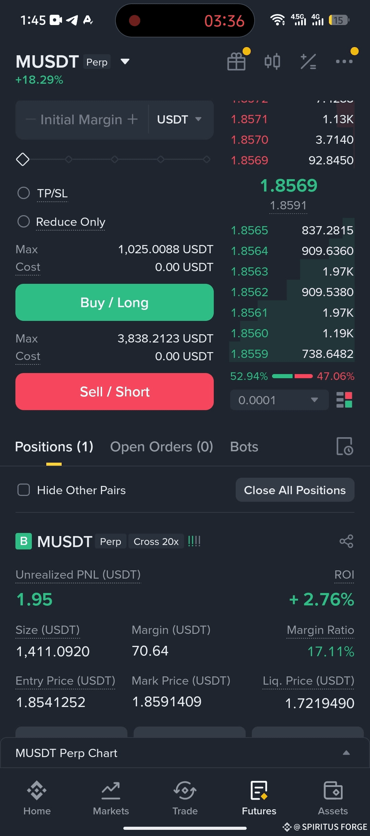The width and height of the screenshot is (370, 836).
Task: Open the 0.0001 price precision dropdown
Action: pyautogui.click(x=279, y=400)
